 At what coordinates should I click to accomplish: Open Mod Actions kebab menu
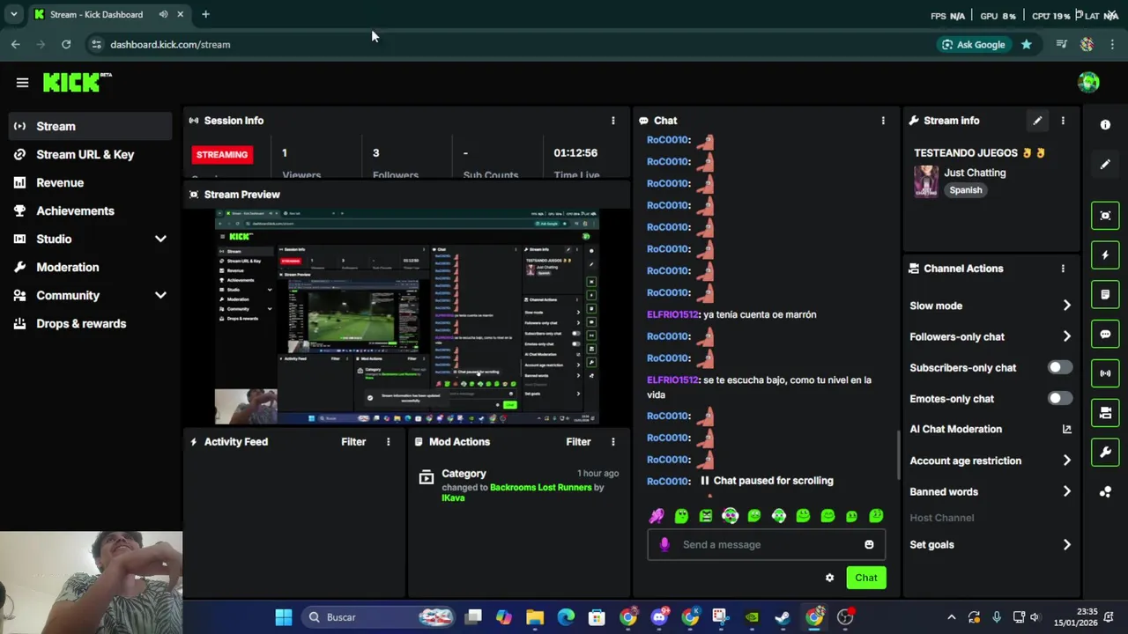tap(613, 442)
